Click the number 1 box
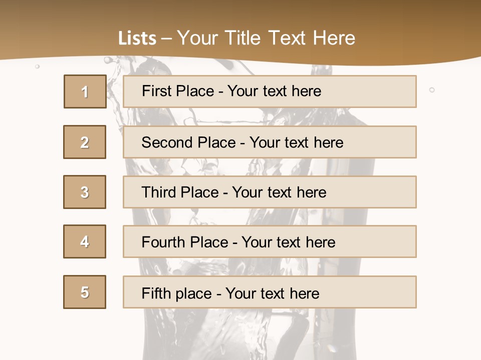This screenshot has width=481, height=360. 85,91
